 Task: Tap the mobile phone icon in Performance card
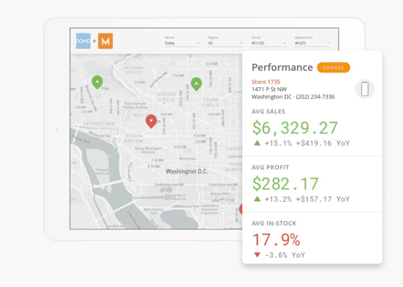[364, 89]
